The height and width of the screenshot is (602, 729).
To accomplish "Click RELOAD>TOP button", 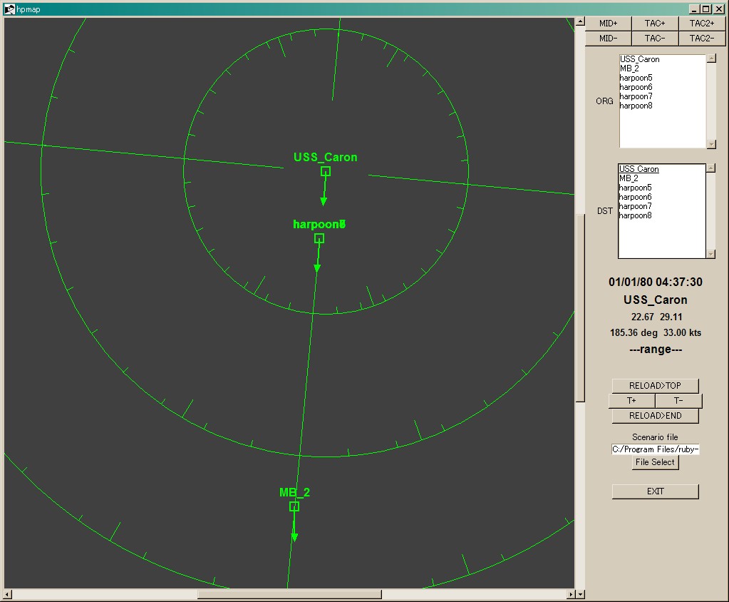I will 655,386.
